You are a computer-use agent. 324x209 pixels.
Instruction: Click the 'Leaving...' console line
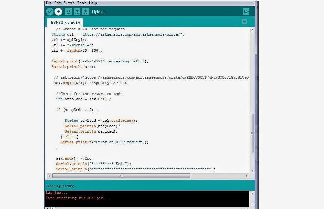[57, 193]
